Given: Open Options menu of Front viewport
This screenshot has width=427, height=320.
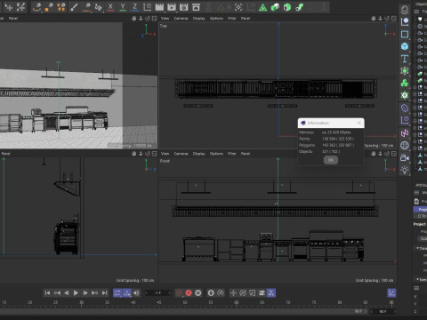Looking at the screenshot, I should [216, 154].
